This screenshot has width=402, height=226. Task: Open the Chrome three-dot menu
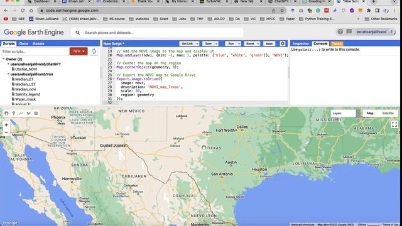coord(394,11)
